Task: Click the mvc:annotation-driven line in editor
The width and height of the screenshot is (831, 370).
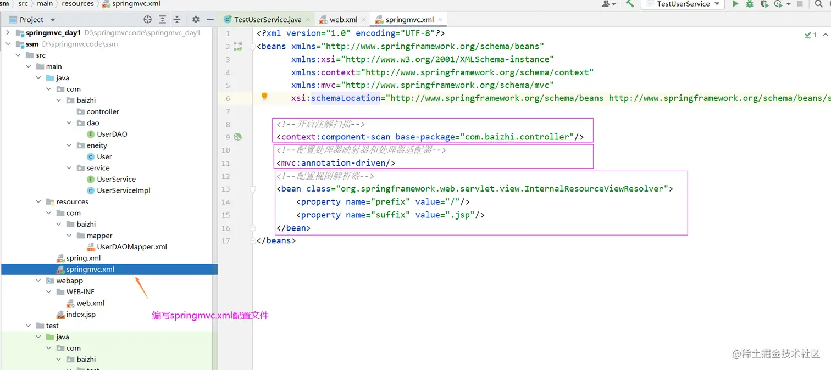Action: click(x=336, y=163)
